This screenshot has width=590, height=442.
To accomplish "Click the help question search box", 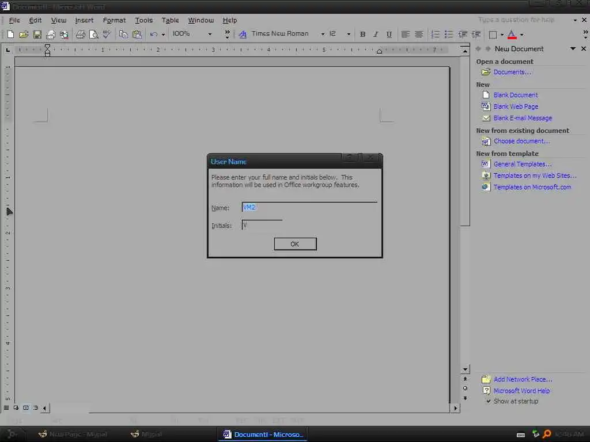I will [x=523, y=20].
